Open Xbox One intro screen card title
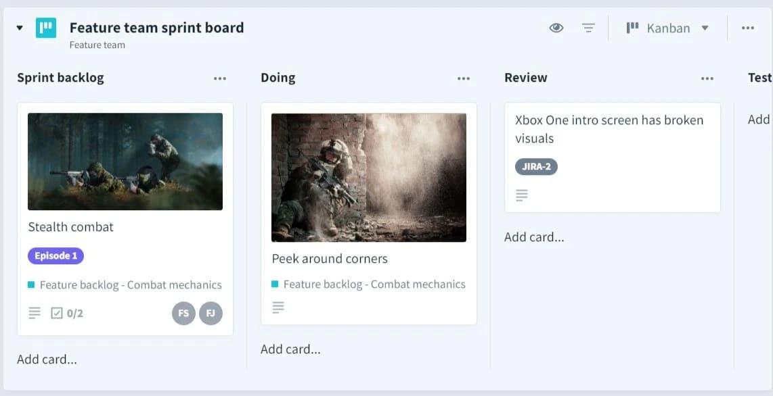This screenshot has height=396, width=773. coord(609,129)
